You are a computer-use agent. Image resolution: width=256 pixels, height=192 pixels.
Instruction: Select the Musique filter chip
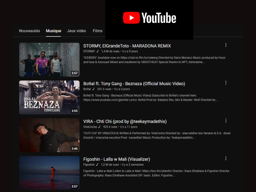point(53,31)
